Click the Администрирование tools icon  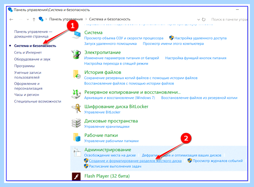coord(77,152)
